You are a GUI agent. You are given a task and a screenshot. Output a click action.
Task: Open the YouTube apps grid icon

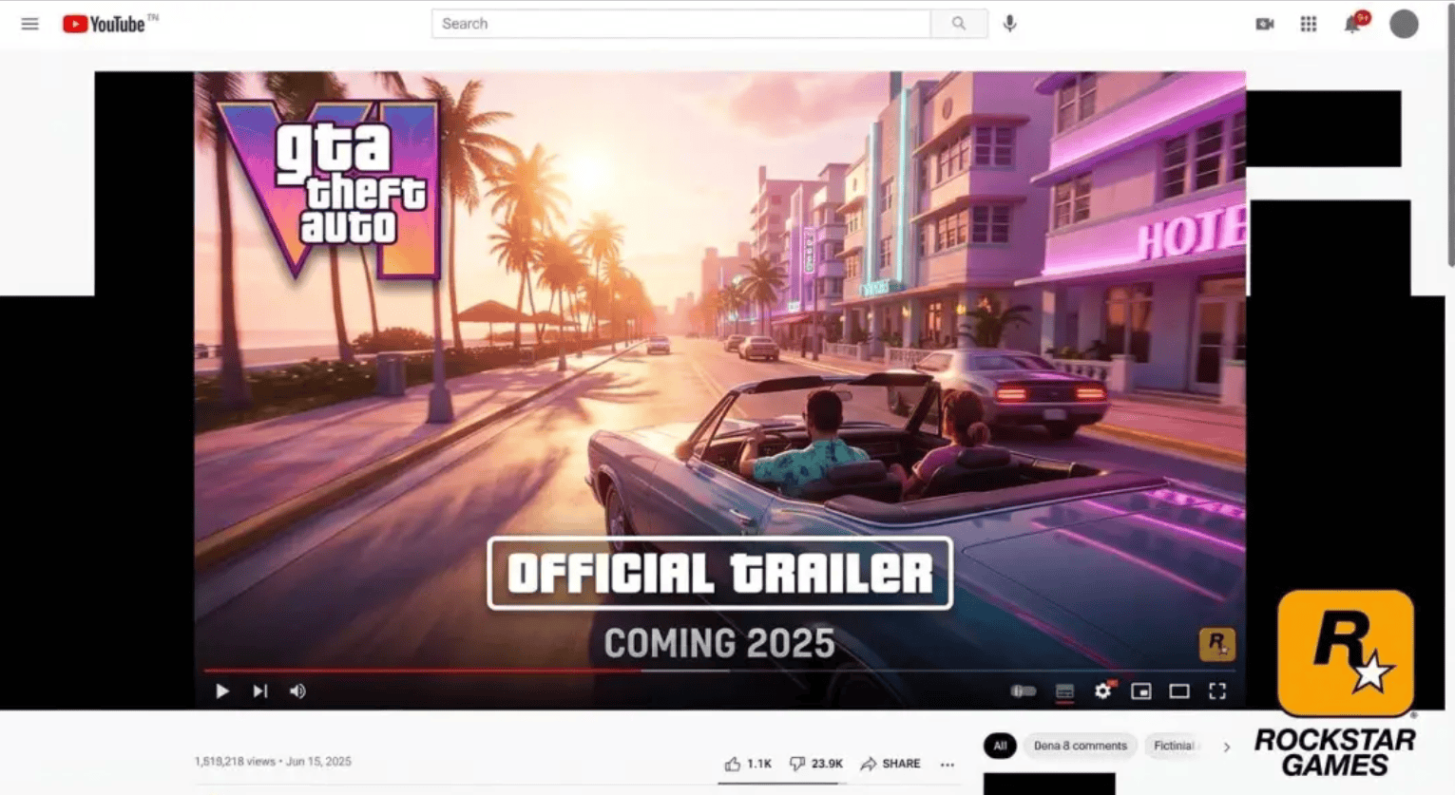1309,23
